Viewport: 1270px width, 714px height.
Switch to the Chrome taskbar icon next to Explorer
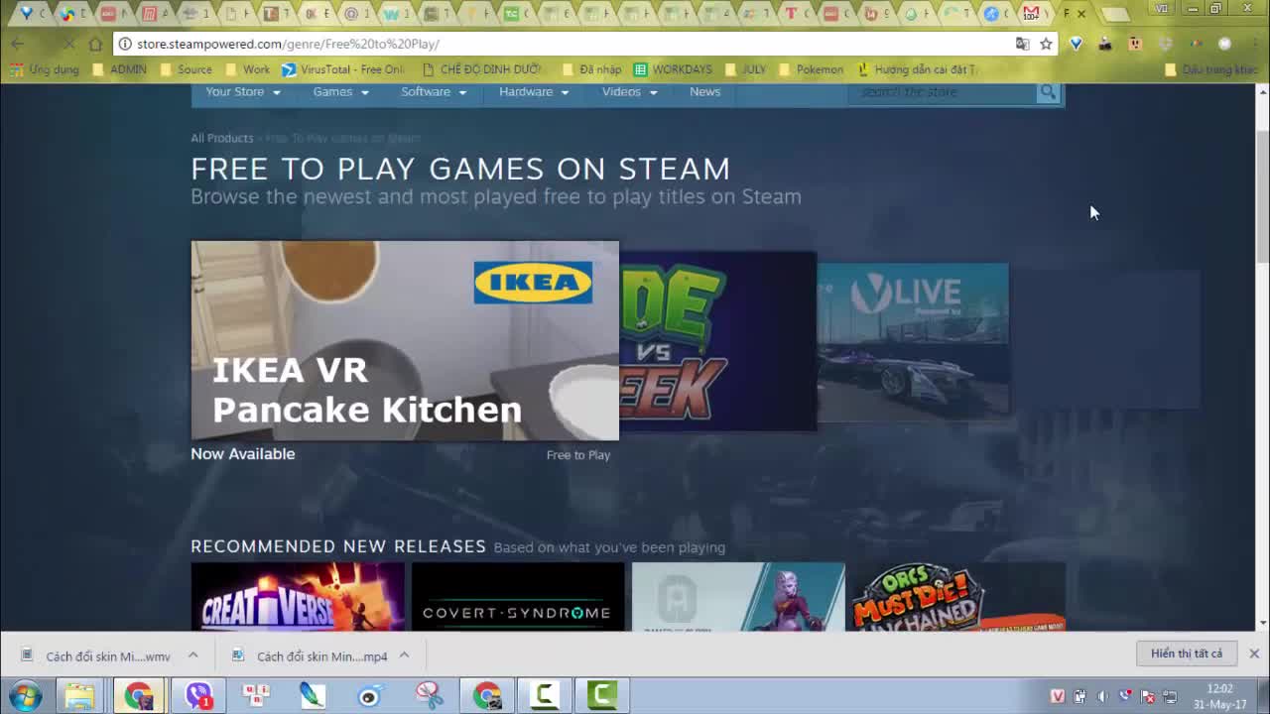139,696
